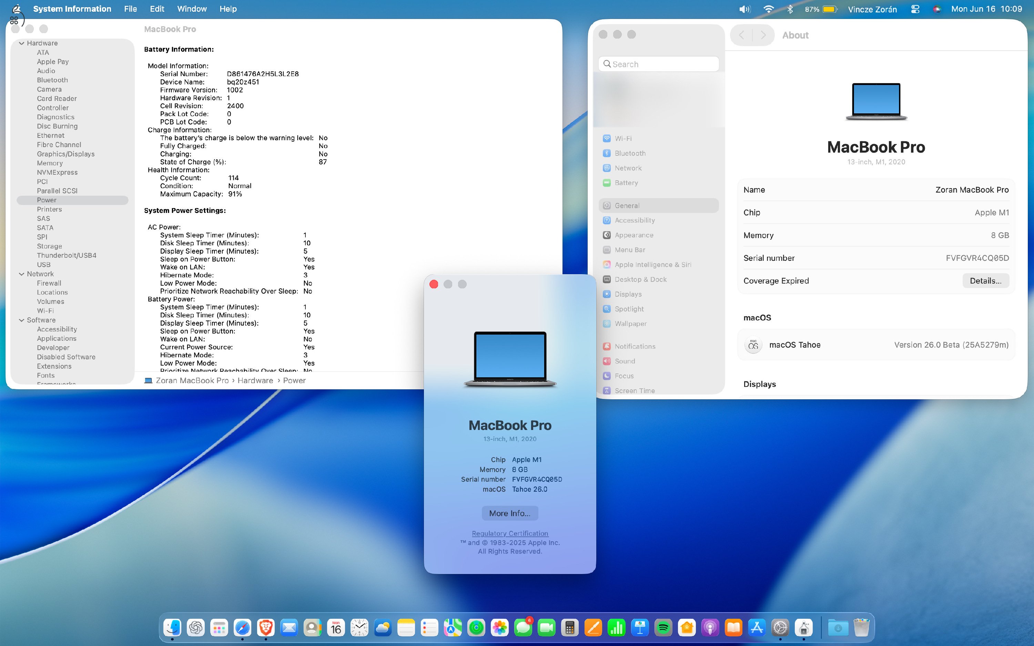The image size is (1034, 646).
Task: Select Storage in Hardware tree
Action: coord(49,246)
